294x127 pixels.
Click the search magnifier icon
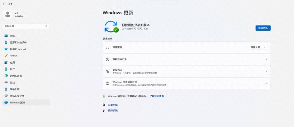[x=47, y=26]
